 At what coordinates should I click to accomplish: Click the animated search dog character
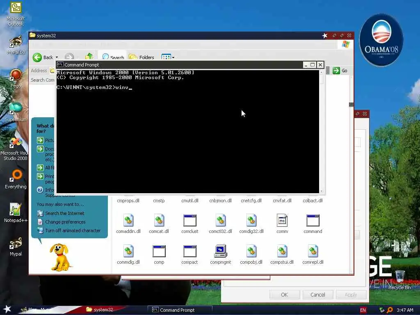click(61, 257)
